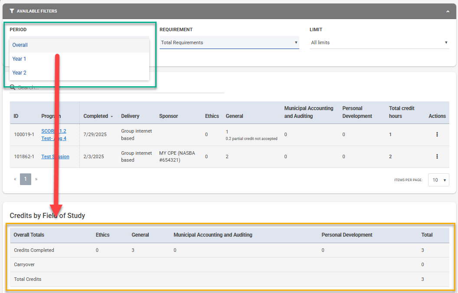Collapse the Available Filters panel

click(x=448, y=11)
